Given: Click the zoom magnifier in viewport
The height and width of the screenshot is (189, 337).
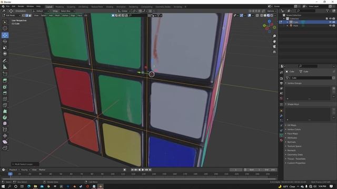Looking at the screenshot, I should 274,36.
